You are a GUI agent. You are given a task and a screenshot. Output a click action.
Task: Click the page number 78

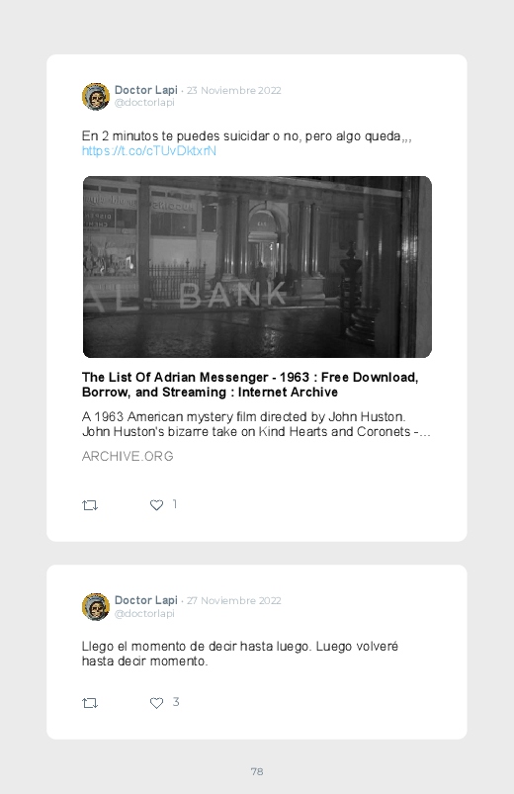257,771
